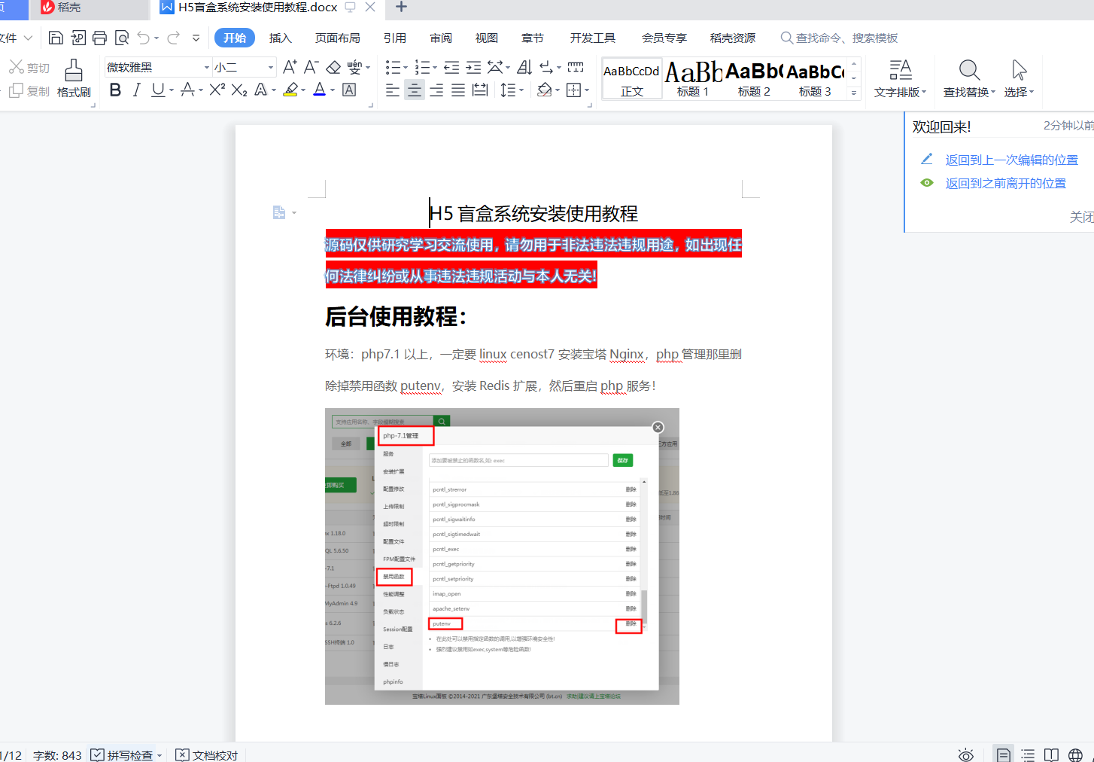Open the 审阅 ribbon tab
The height and width of the screenshot is (762, 1094).
point(440,38)
